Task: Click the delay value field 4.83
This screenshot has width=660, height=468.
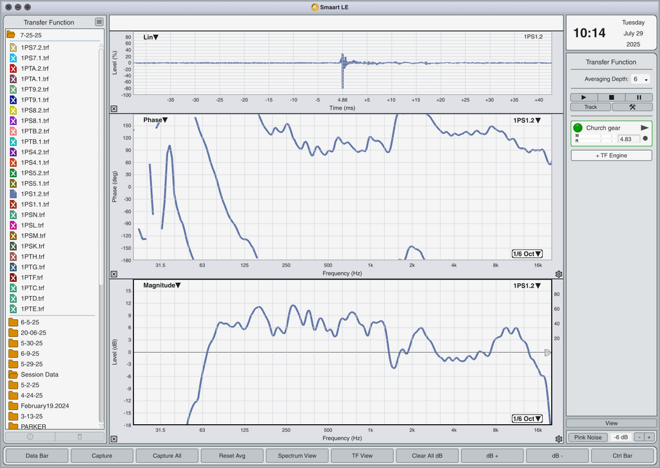Action: [x=628, y=139]
